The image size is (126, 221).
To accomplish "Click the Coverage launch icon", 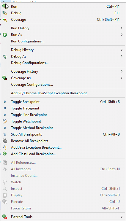I will pos(5,20).
